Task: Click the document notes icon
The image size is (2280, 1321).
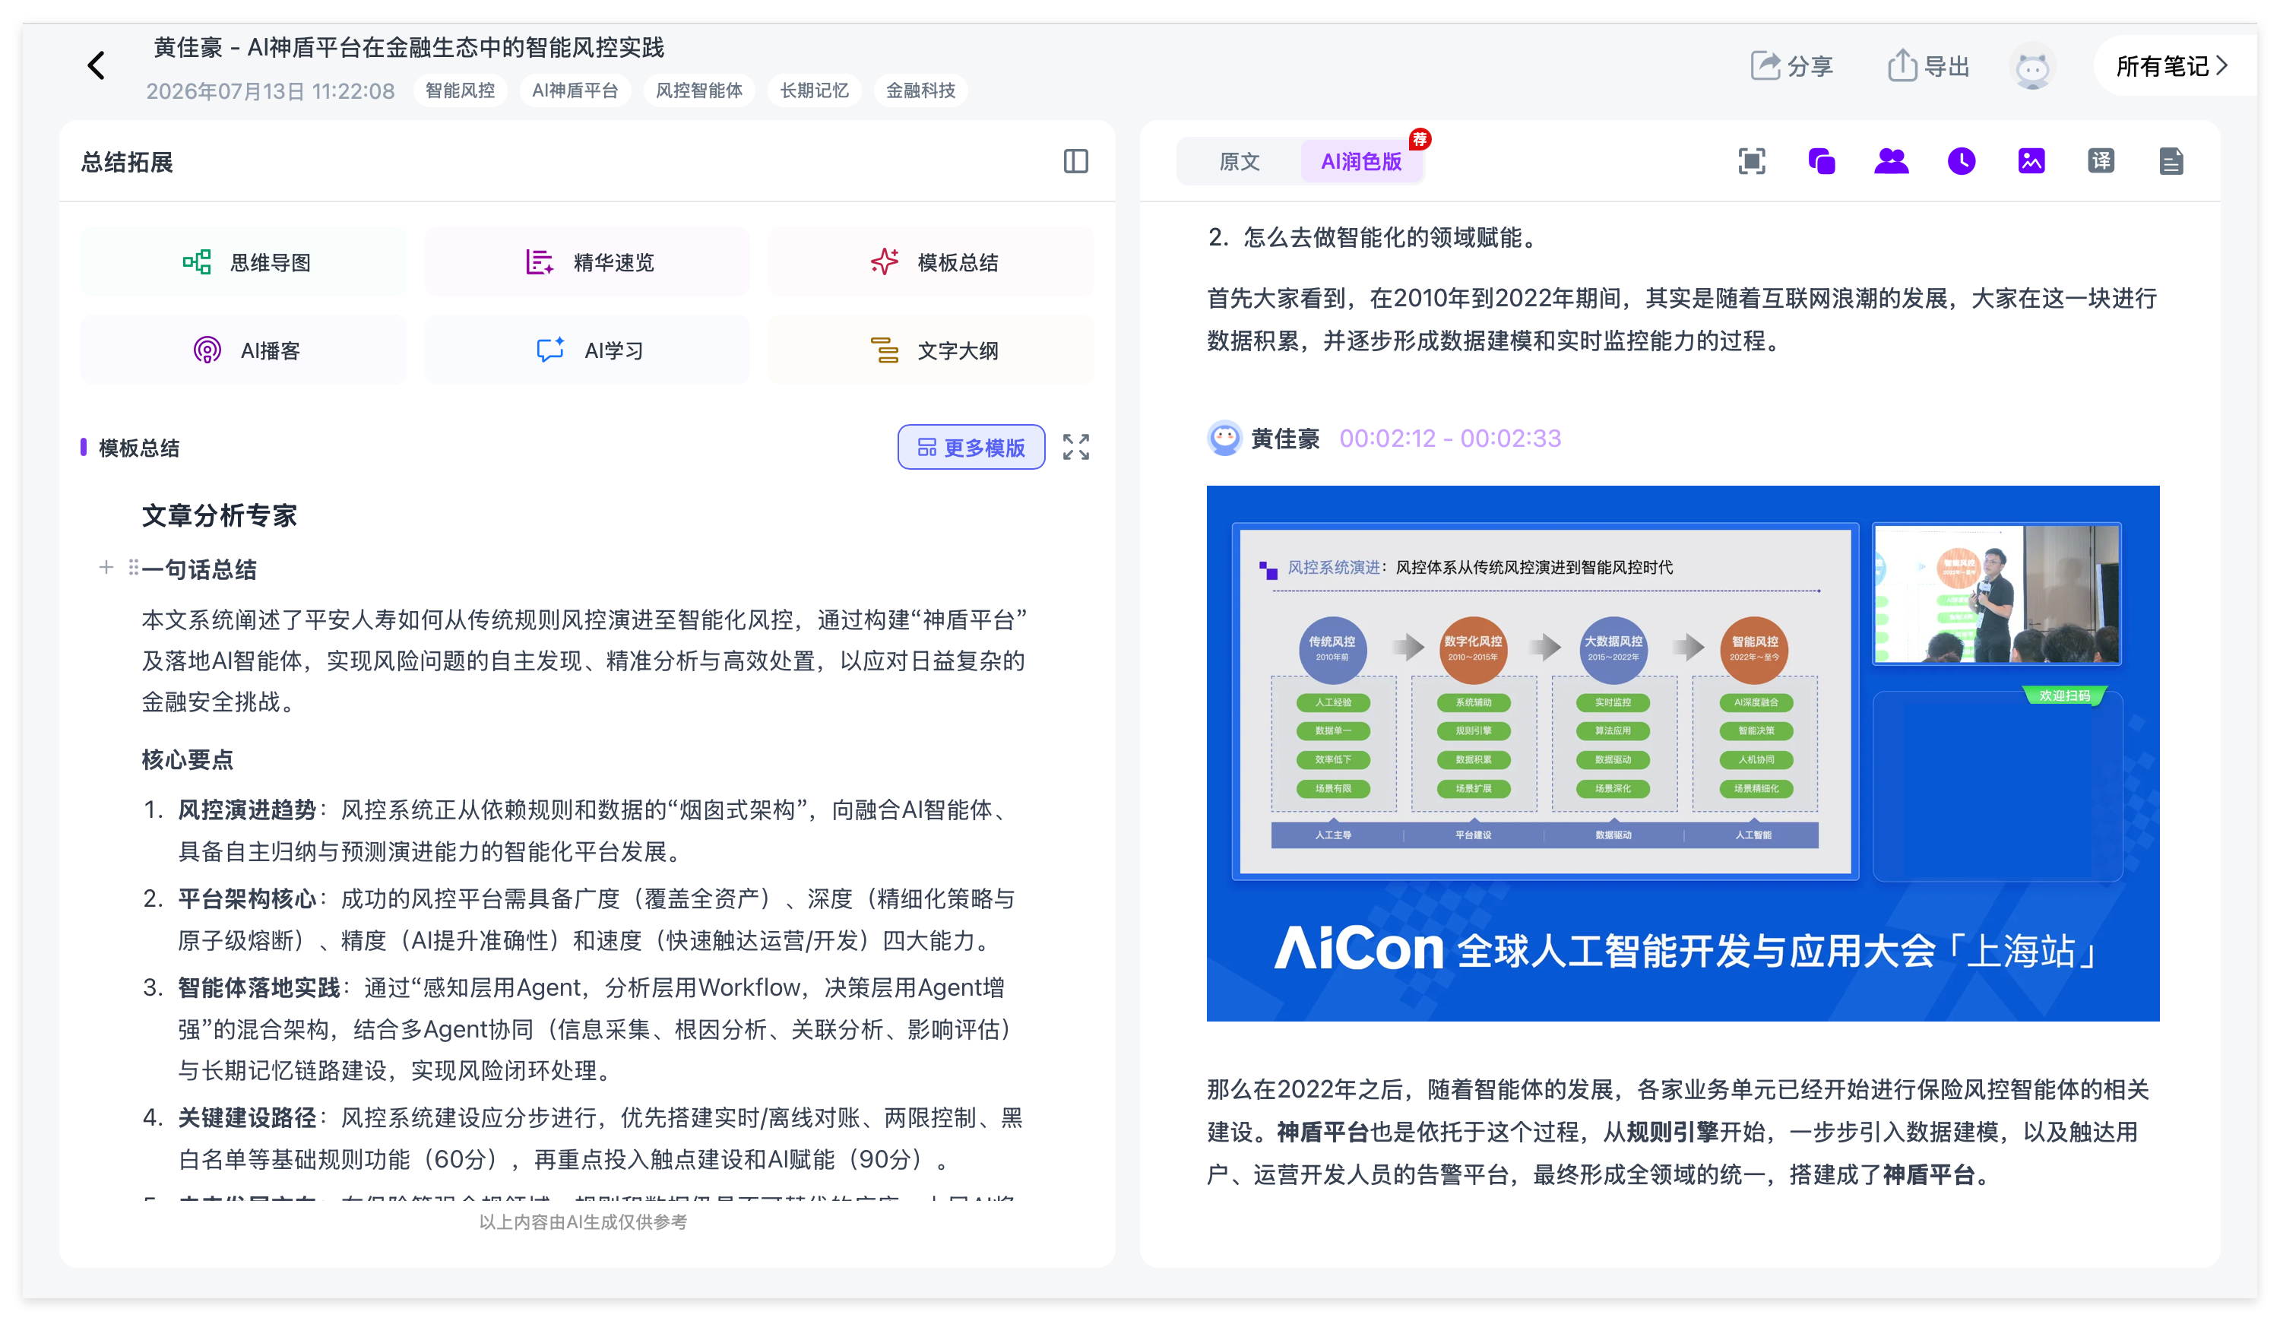Action: (2171, 161)
